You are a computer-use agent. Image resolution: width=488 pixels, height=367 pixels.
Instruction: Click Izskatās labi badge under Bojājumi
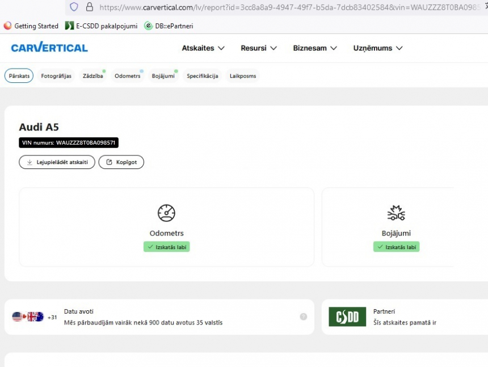tap(396, 247)
